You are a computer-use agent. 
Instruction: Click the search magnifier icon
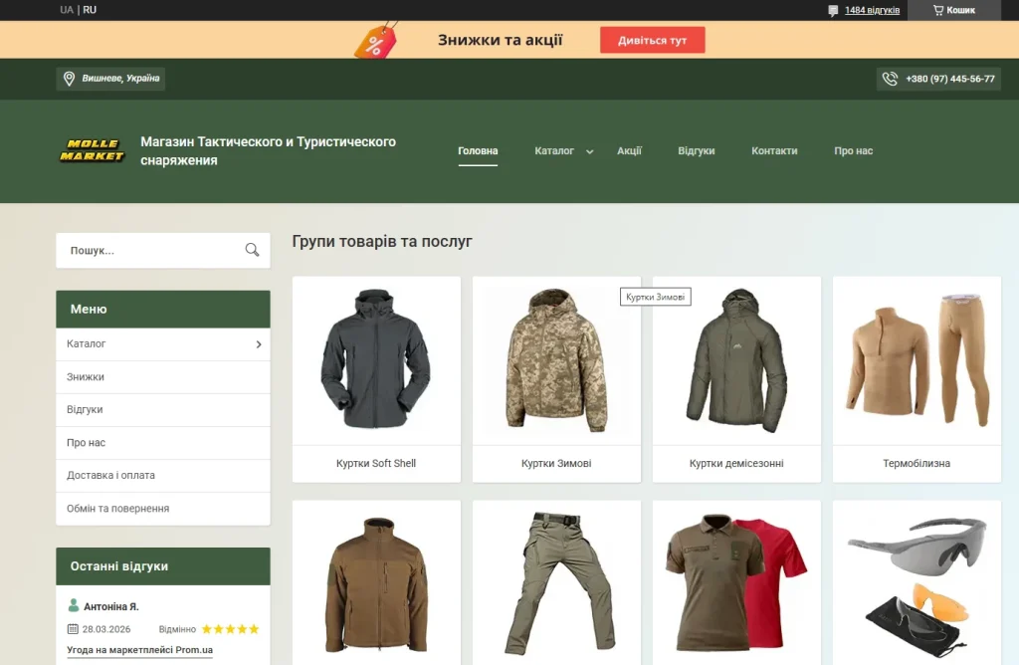click(x=252, y=250)
